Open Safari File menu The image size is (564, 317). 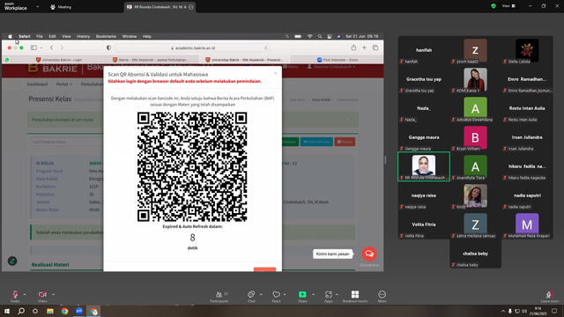click(39, 36)
